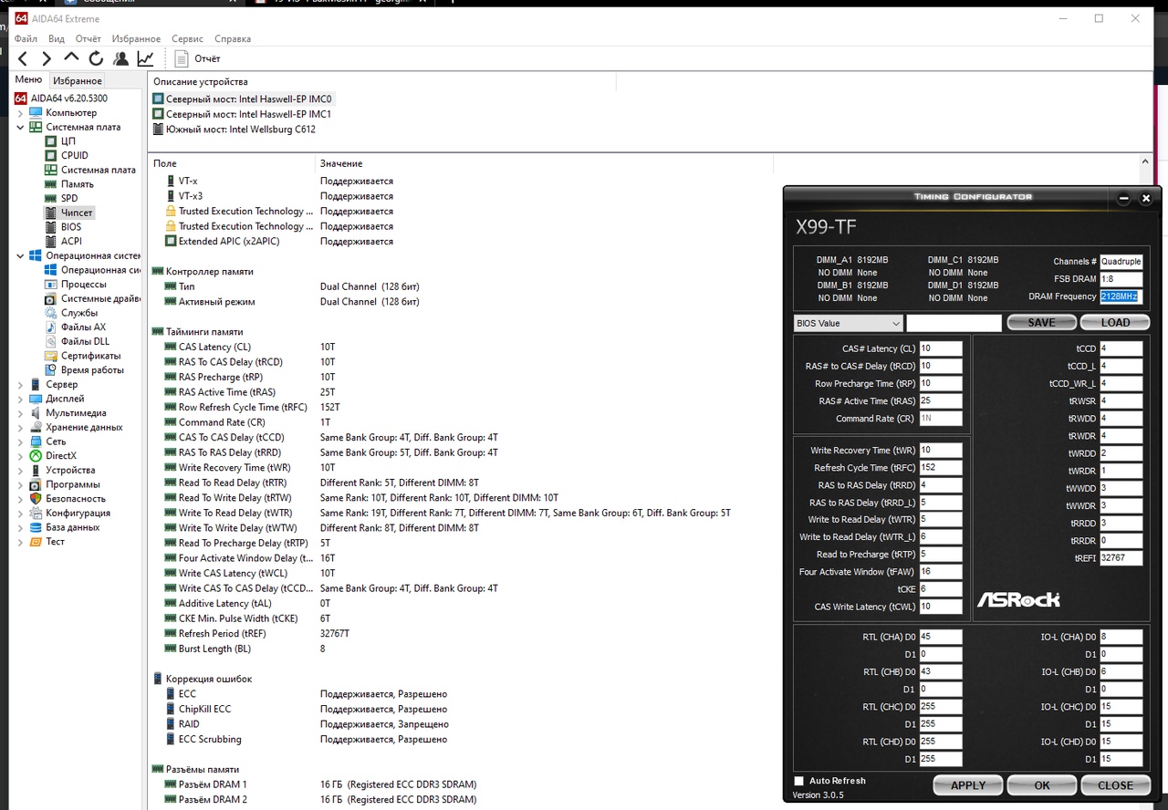Click the Тест icon in the tree
This screenshot has height=810, width=1168.
tap(36, 541)
